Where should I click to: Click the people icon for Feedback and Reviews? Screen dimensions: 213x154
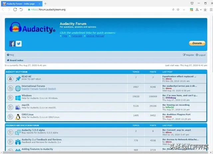pos(18,142)
